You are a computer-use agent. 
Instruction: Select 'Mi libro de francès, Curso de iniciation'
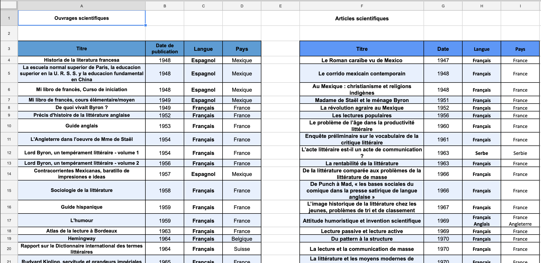(81, 89)
